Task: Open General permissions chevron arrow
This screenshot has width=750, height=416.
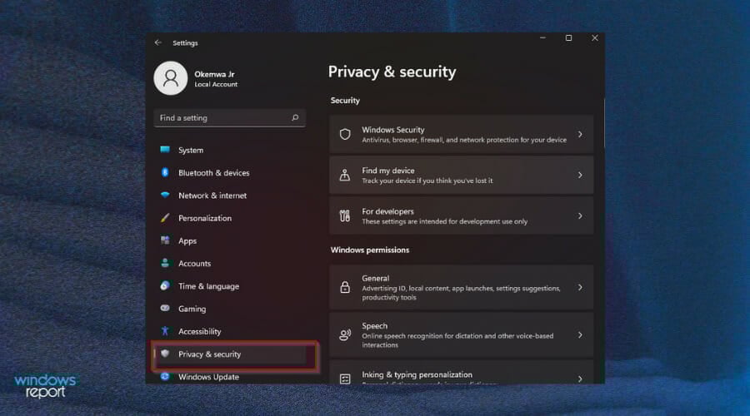Action: pos(580,288)
